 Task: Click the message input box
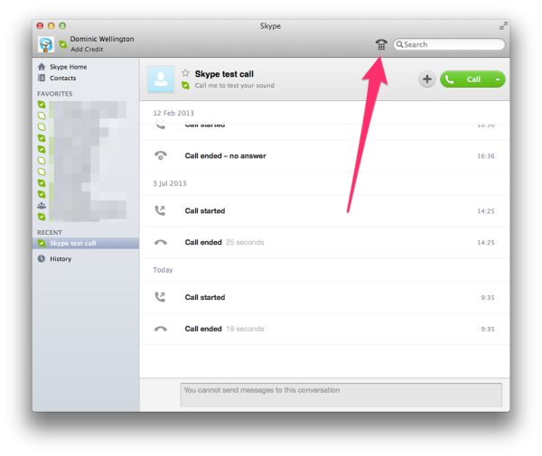(341, 395)
